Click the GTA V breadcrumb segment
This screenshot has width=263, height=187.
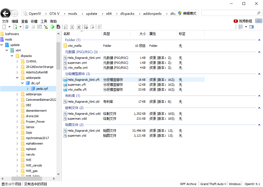coord(54,13)
